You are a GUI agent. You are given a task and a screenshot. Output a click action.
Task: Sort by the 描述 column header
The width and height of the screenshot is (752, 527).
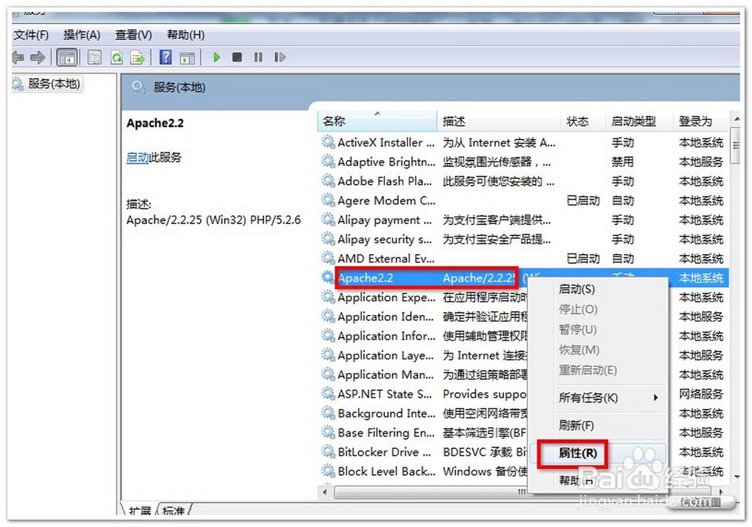pyautogui.click(x=499, y=121)
